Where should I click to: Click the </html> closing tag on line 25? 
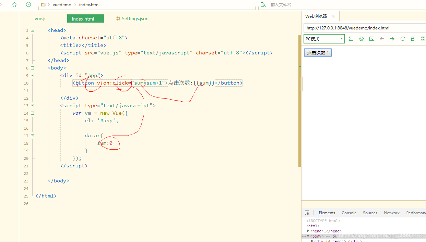pos(46,196)
